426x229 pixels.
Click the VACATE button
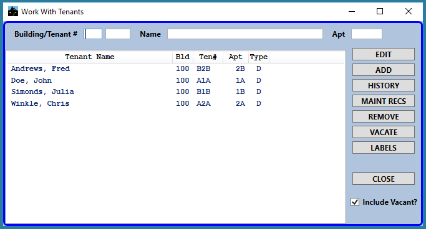click(x=384, y=133)
